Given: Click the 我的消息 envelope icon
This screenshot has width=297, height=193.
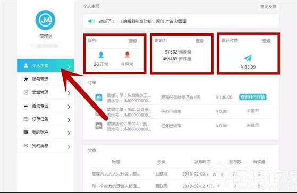Looking at the screenshot, I should pos(26,146).
